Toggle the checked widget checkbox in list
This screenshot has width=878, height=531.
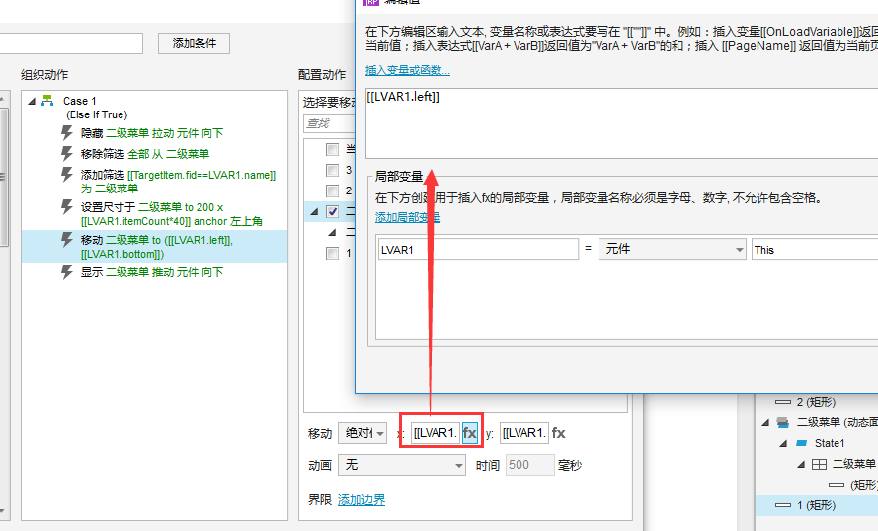pos(333,211)
